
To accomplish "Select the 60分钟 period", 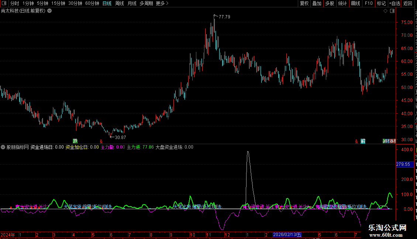I will point(92,3).
